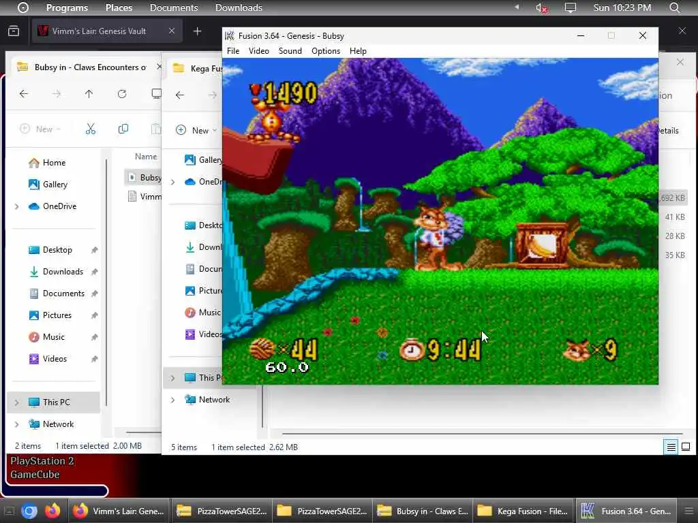Switch to Kega Fusion - File taskbar window

(x=523, y=511)
